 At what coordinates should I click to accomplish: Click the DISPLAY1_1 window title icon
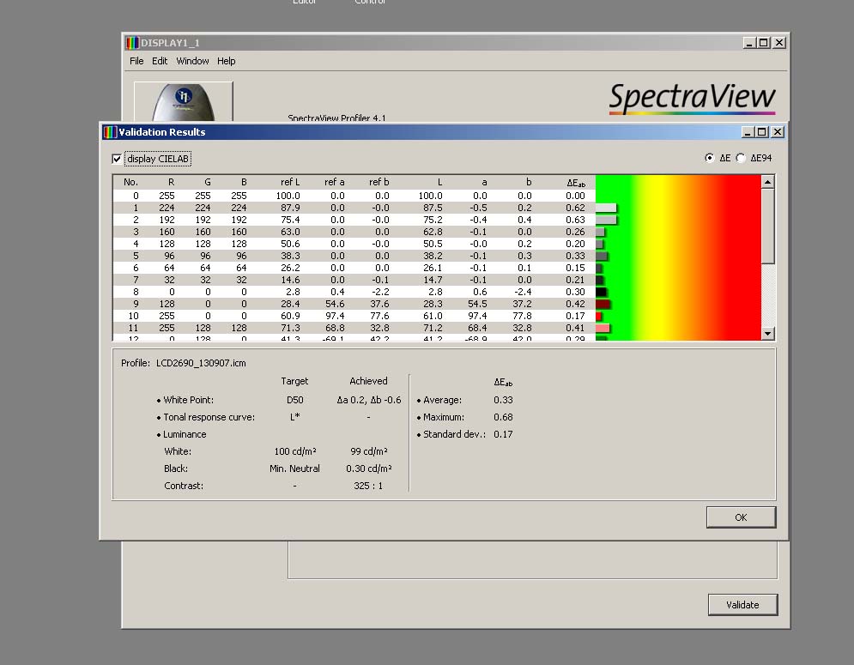[132, 43]
